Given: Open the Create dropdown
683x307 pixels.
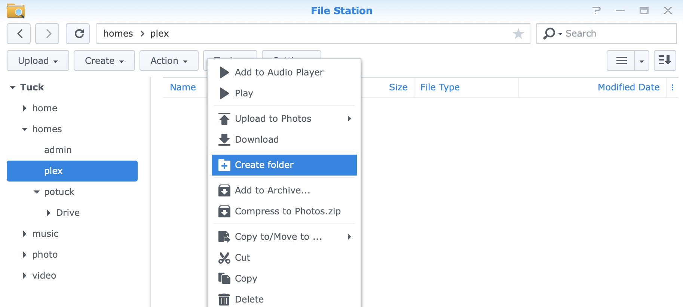Looking at the screenshot, I should (104, 61).
